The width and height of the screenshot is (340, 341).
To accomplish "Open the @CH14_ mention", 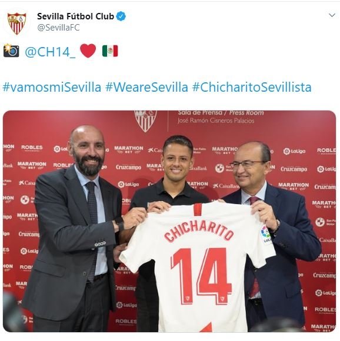I will [50, 52].
